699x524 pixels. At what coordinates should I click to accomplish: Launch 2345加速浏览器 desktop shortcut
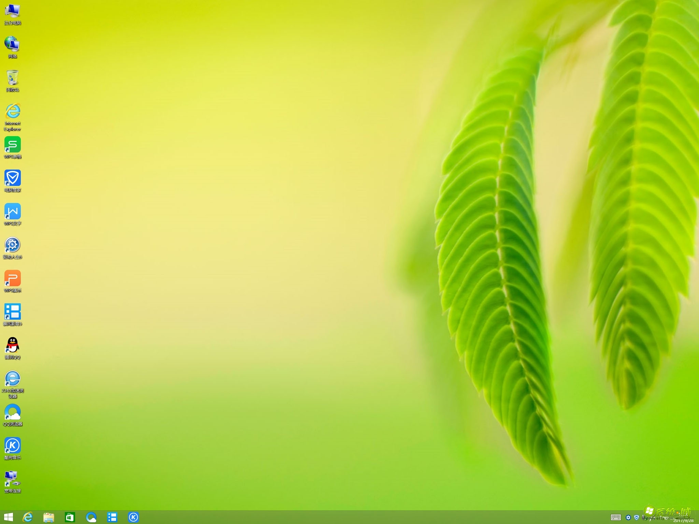(x=13, y=379)
